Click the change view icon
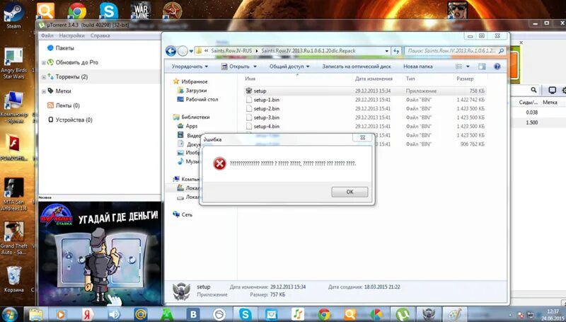Viewport: 566px width, 322px height. [458, 67]
